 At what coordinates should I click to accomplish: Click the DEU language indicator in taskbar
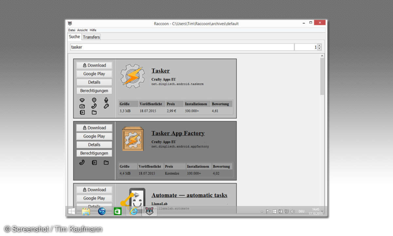coord(301,211)
